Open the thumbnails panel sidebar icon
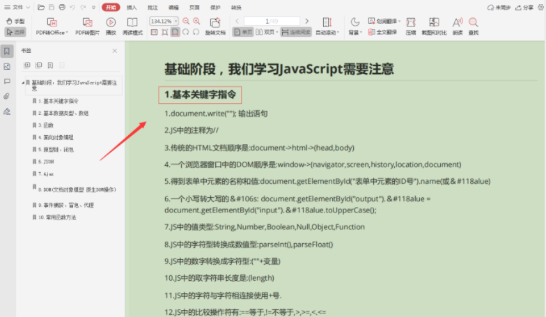 tap(7, 66)
